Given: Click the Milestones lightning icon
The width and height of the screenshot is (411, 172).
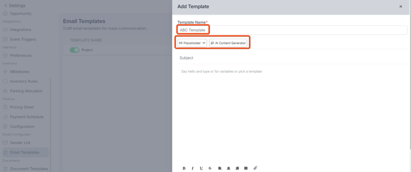Looking at the screenshot, I should 5,72.
